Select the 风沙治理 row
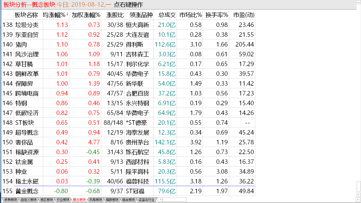This screenshot has height=203, width=361. 128,54
